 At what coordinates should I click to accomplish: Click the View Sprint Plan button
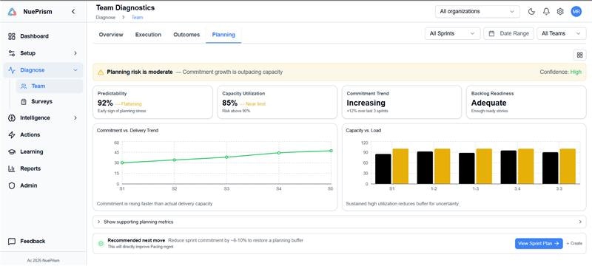coord(539,243)
